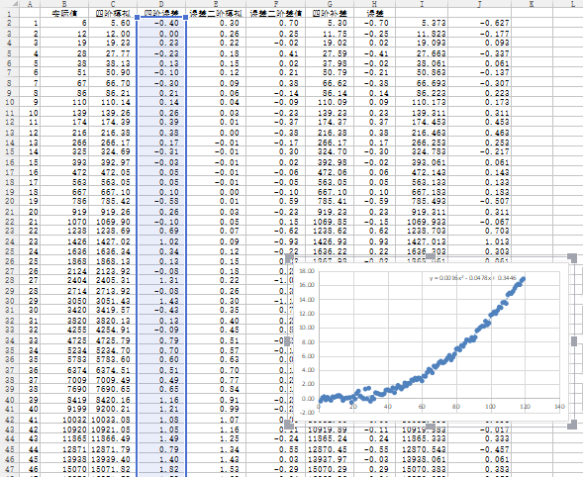The image size is (583, 477).
Task: Click the 140 horizontal axis label
Action: [x=559, y=407]
